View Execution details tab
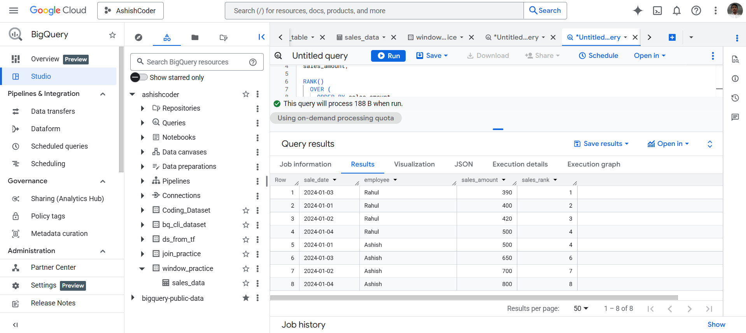The image size is (746, 333). (520, 164)
